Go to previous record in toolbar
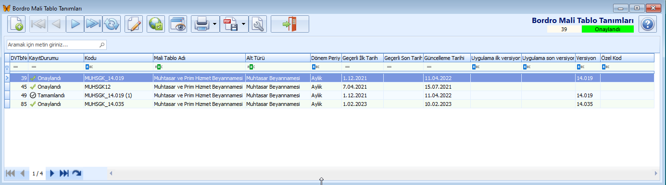This screenshot has width=666, height=185. click(x=56, y=24)
